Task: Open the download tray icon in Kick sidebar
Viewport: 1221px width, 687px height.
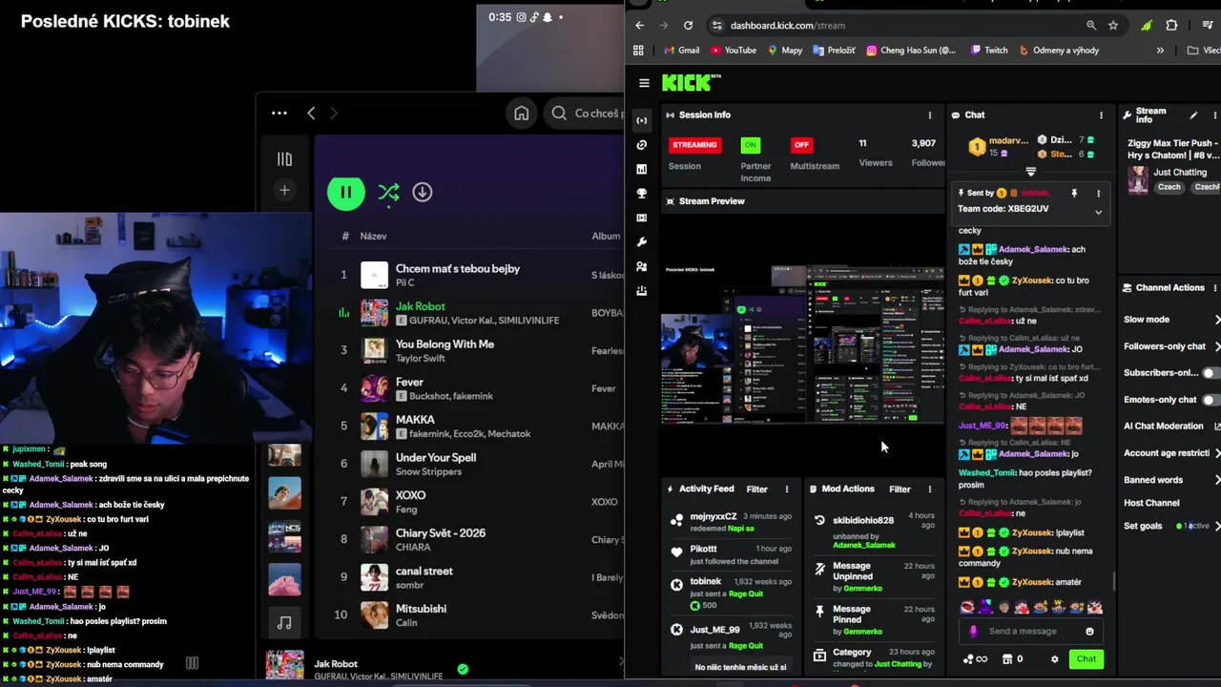Action: [642, 291]
